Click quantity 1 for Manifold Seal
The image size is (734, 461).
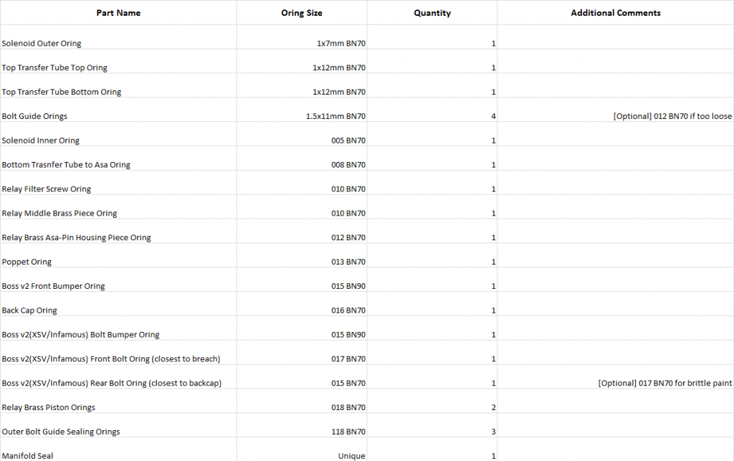[432, 450]
